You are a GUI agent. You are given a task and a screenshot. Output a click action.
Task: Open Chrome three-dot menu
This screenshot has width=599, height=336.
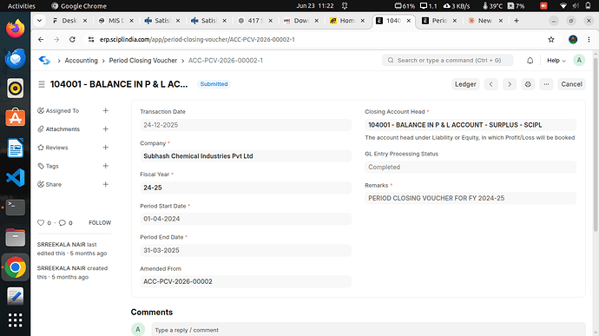click(x=589, y=39)
